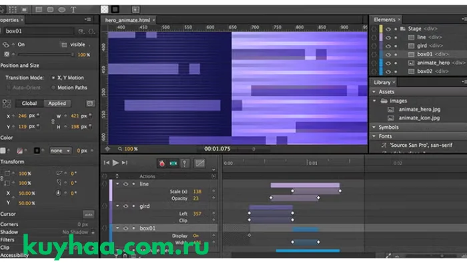Toggle the Auto-Orient checkbox
The height and width of the screenshot is (263, 467).
coord(8,87)
